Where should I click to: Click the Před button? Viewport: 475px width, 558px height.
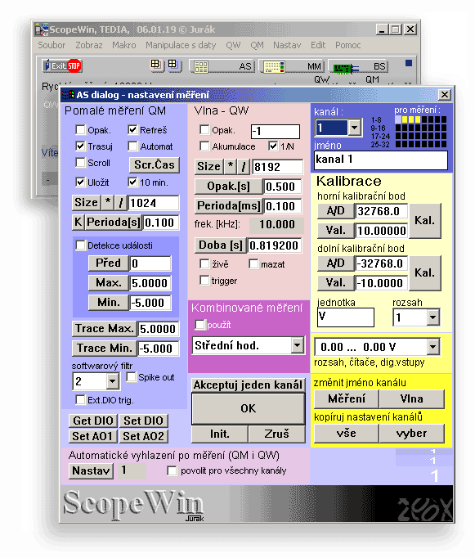tap(109, 263)
